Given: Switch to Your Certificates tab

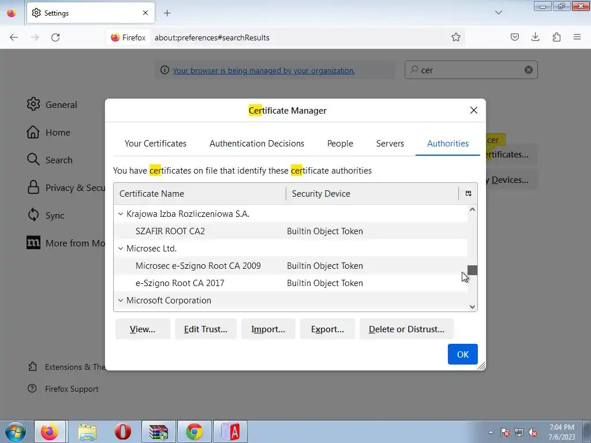Looking at the screenshot, I should tap(155, 144).
